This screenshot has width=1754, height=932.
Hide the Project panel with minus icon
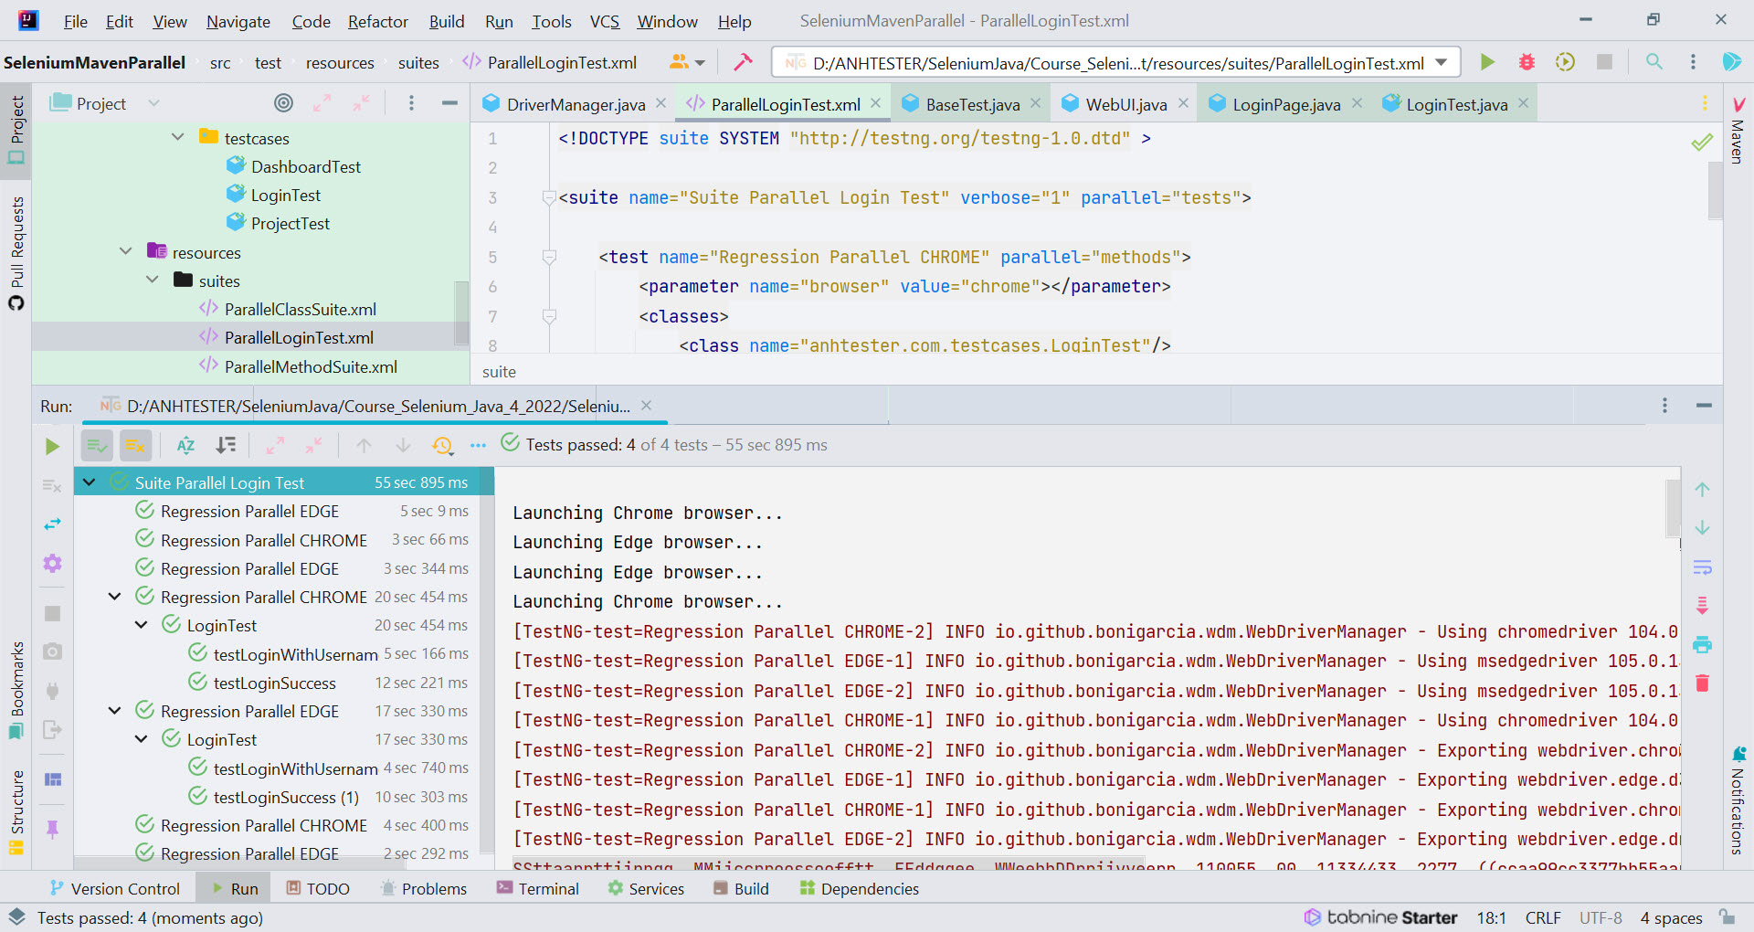click(x=449, y=103)
